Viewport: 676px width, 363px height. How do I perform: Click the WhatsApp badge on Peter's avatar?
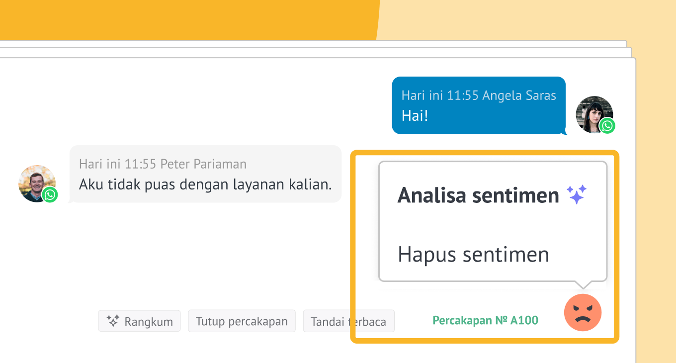pos(50,195)
